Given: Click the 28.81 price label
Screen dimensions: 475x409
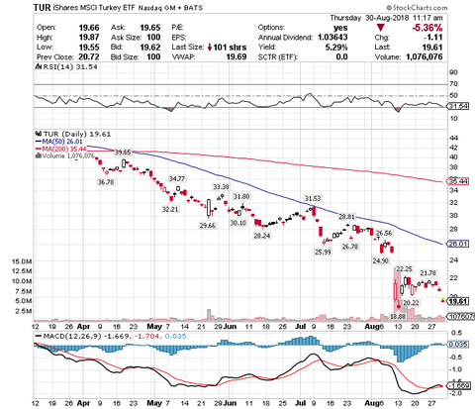Looking at the screenshot, I should click(x=346, y=217).
